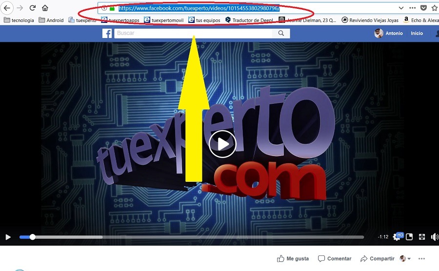Bookmark this page with the star icon
Image resolution: width=439 pixels, height=271 pixels.
coord(435,8)
